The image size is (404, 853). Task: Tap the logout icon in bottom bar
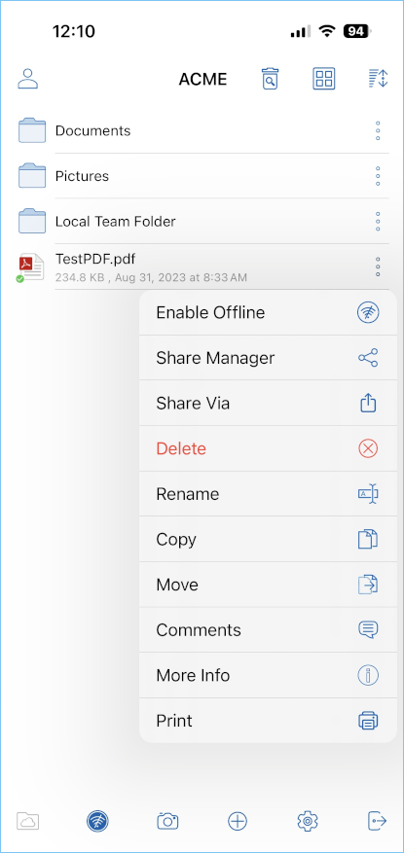pyautogui.click(x=378, y=820)
